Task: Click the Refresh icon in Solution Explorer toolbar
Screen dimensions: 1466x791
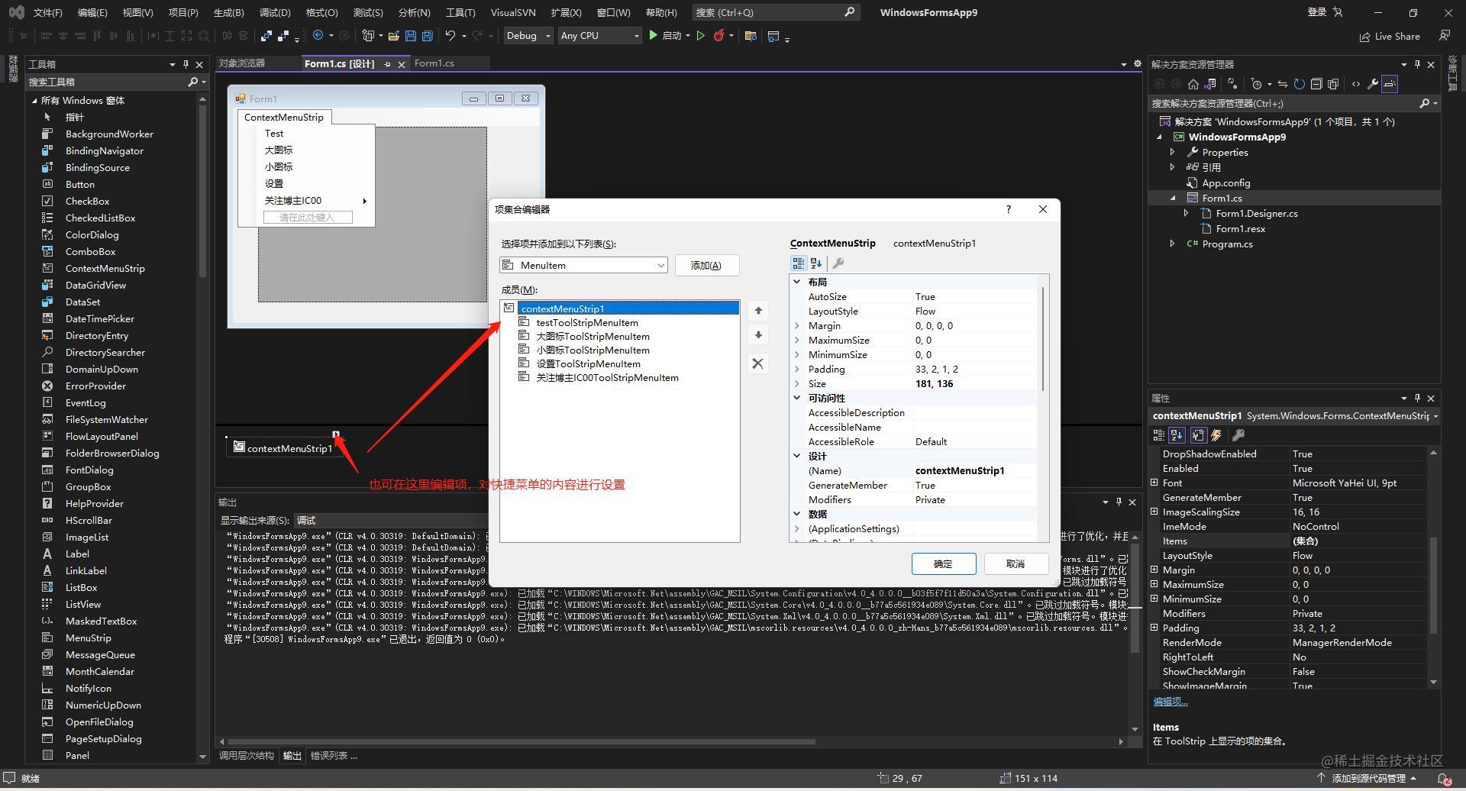Action: click(1299, 84)
